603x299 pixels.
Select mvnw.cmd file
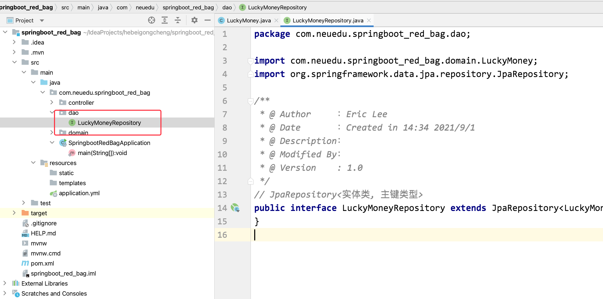pos(46,253)
